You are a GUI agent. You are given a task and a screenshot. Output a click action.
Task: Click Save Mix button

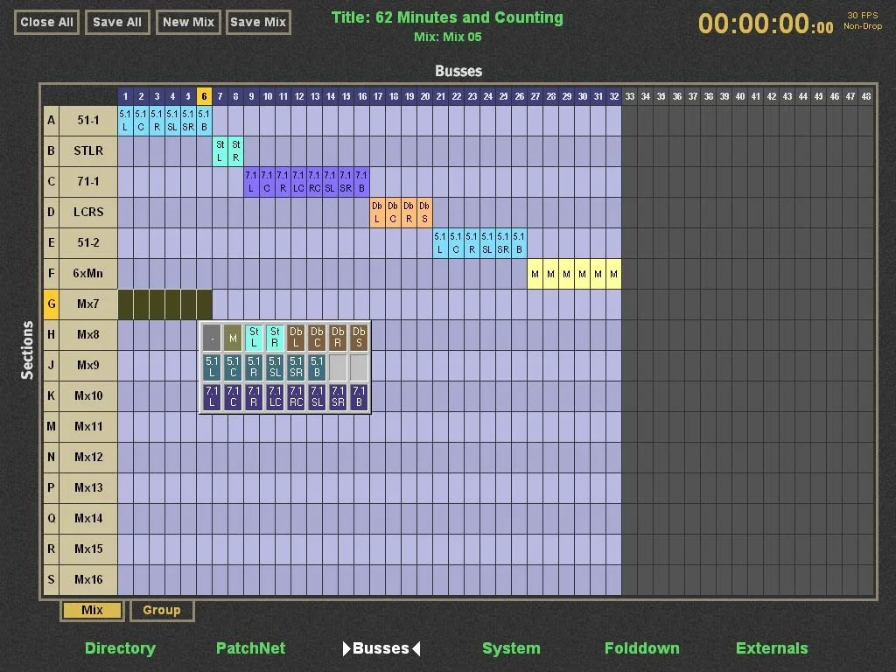point(258,22)
